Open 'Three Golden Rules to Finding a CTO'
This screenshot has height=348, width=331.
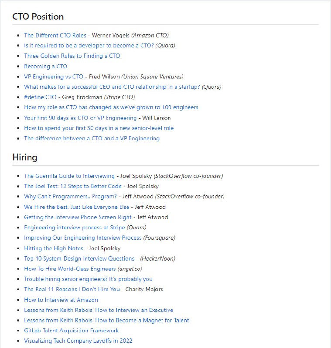coord(72,56)
